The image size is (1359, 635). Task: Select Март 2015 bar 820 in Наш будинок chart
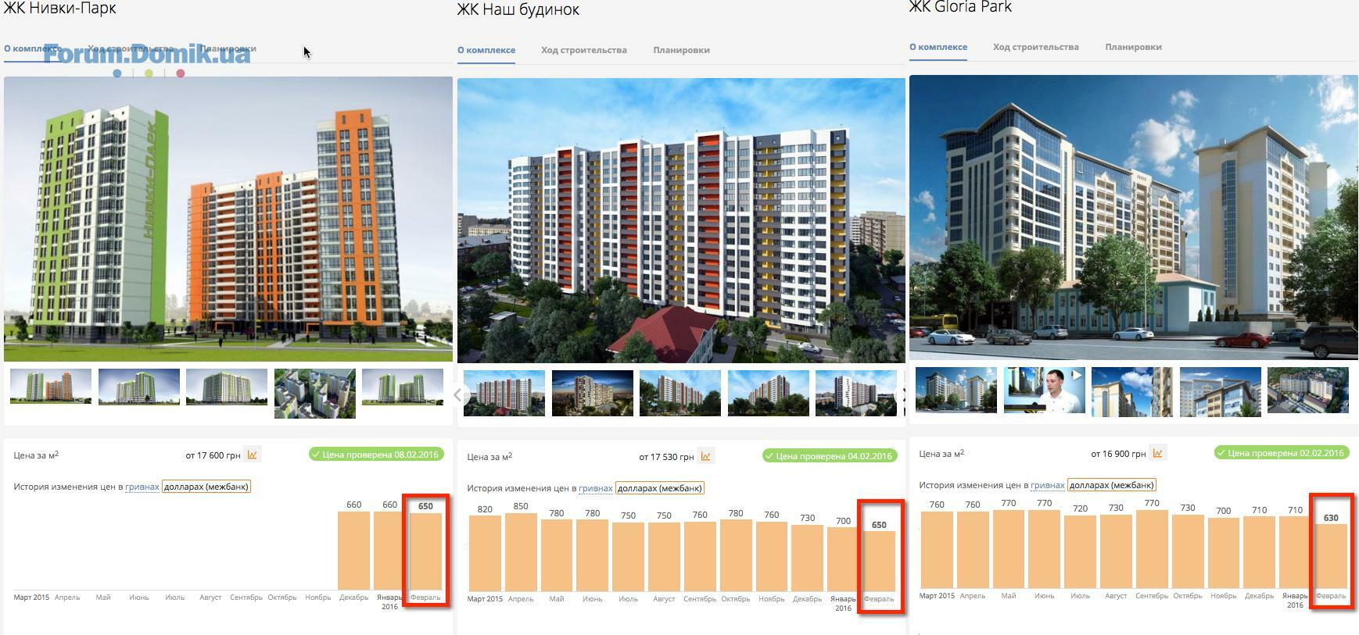tap(485, 553)
